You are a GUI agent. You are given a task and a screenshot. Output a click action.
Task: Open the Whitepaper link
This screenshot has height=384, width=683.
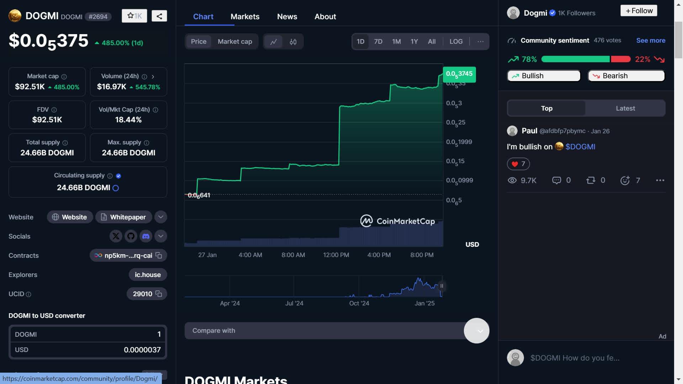coord(123,217)
